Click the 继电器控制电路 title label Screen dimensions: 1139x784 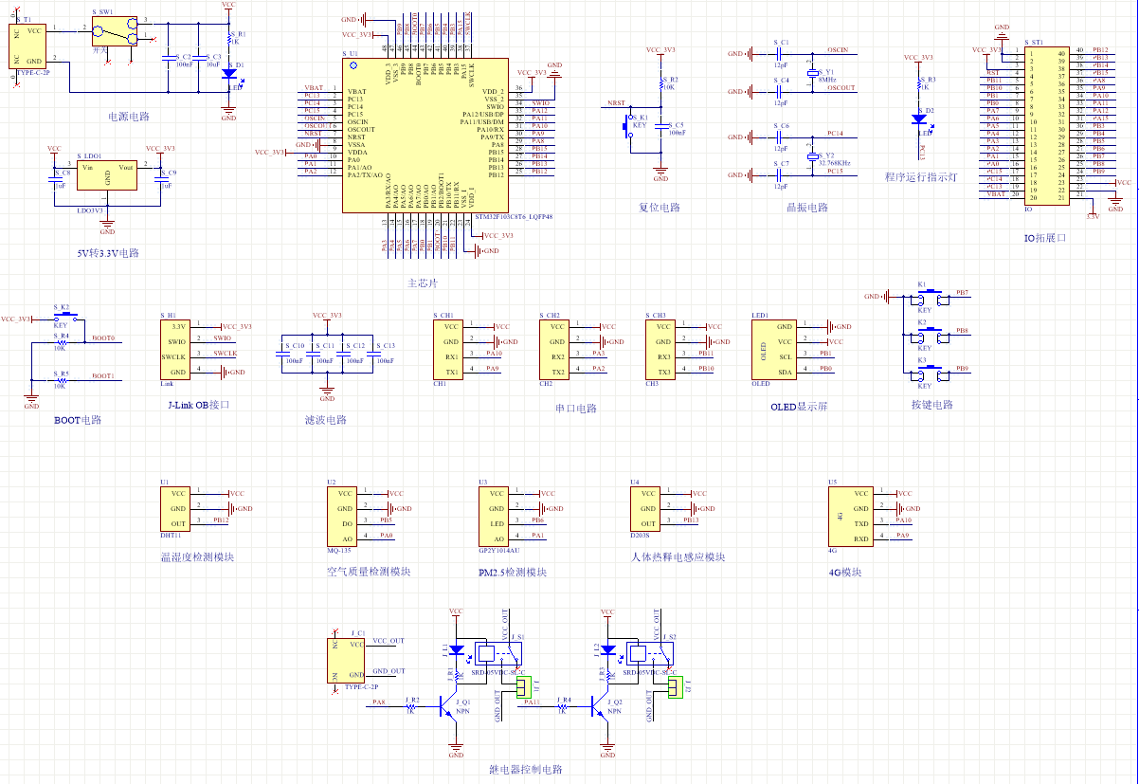click(x=525, y=769)
